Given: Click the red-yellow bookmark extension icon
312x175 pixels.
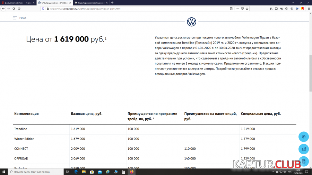Looking at the screenshot, I should tap(302, 9).
